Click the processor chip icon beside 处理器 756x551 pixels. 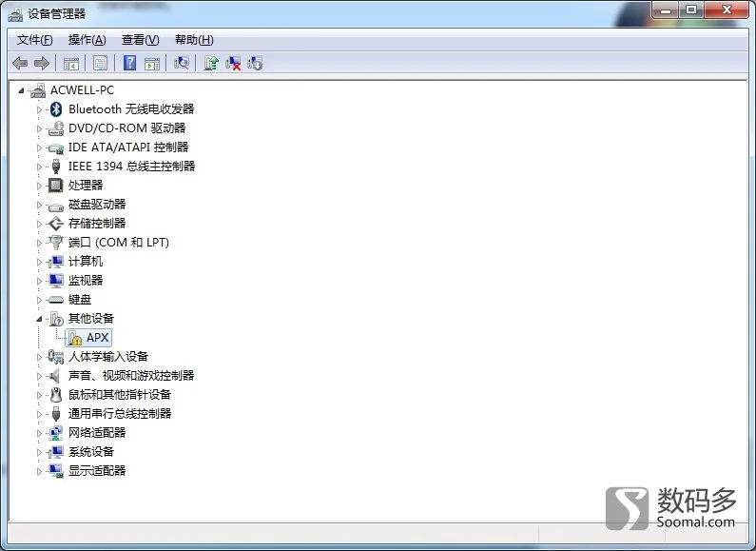[x=56, y=186]
